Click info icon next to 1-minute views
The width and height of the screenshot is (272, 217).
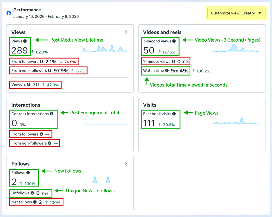click(173, 62)
